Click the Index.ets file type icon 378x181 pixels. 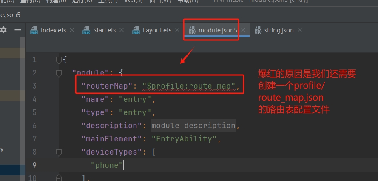(x=34, y=31)
